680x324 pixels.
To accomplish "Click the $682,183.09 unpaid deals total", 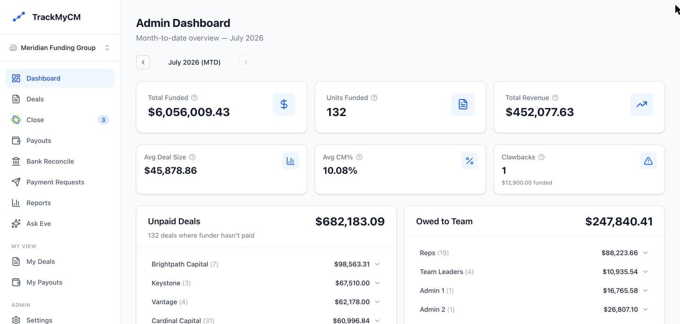I will click(x=350, y=221).
